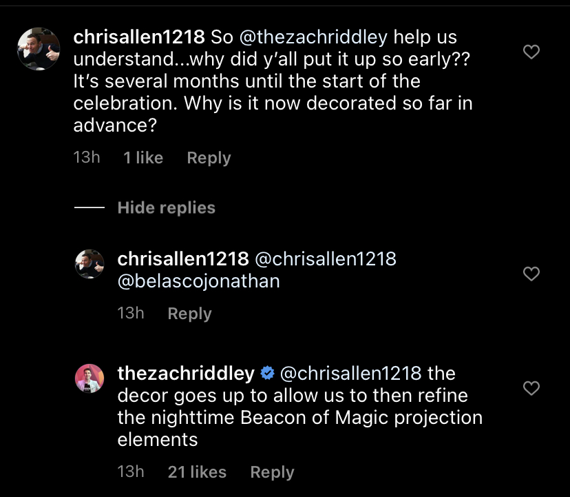Open the '21 likes' list

[197, 472]
